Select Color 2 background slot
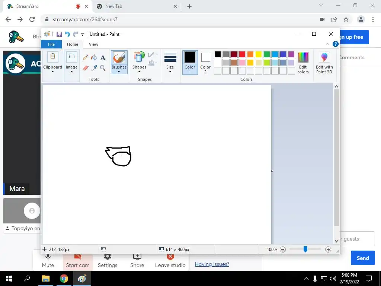The height and width of the screenshot is (286, 381). (x=205, y=63)
